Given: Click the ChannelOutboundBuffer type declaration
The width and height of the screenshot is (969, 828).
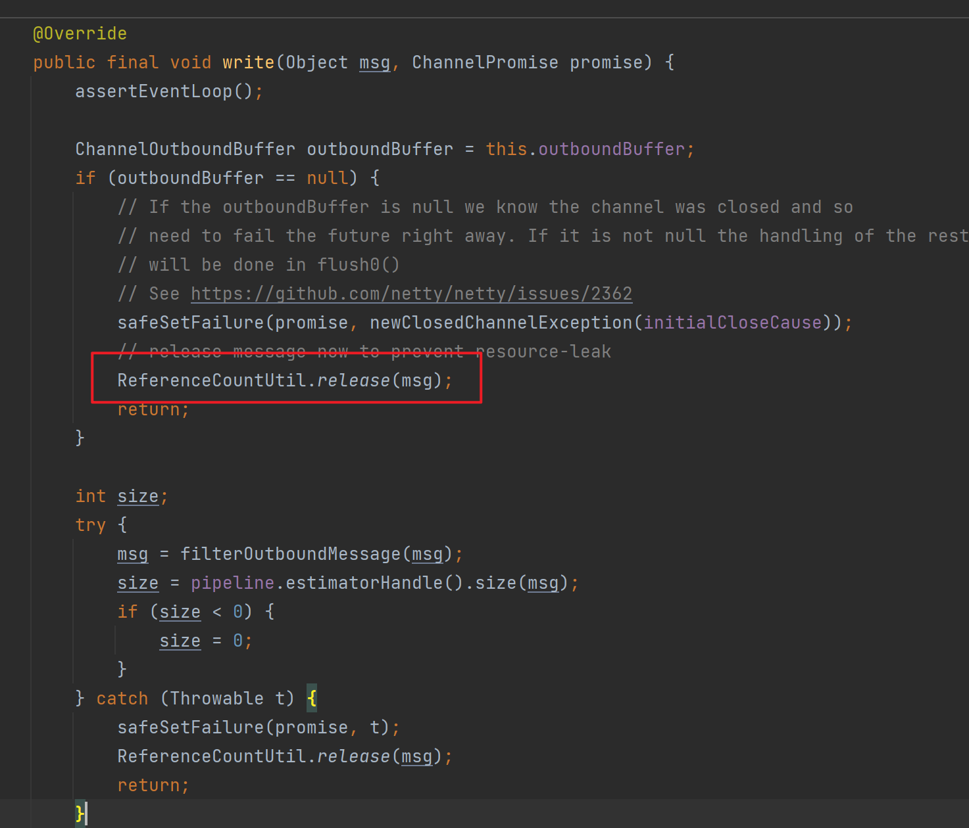Looking at the screenshot, I should click(185, 149).
